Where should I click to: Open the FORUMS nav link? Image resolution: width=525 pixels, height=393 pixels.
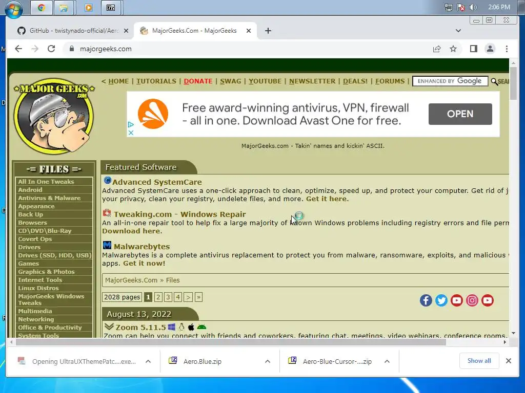pyautogui.click(x=390, y=81)
